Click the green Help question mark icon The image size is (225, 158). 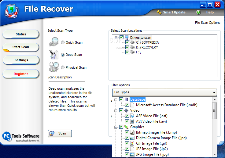198,12
